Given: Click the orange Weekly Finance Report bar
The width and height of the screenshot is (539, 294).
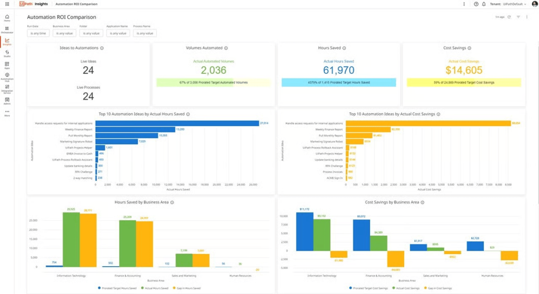Looking at the screenshot, I should tap(368, 129).
